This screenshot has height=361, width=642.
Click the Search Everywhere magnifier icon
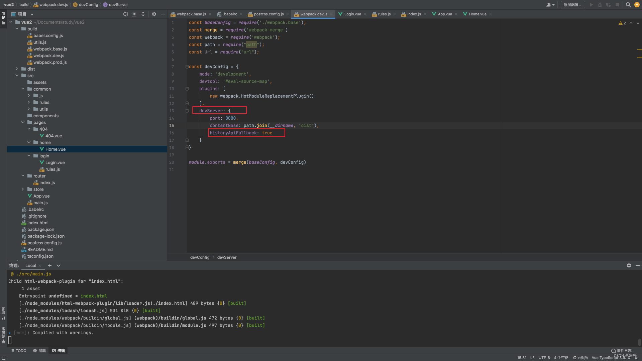click(628, 5)
